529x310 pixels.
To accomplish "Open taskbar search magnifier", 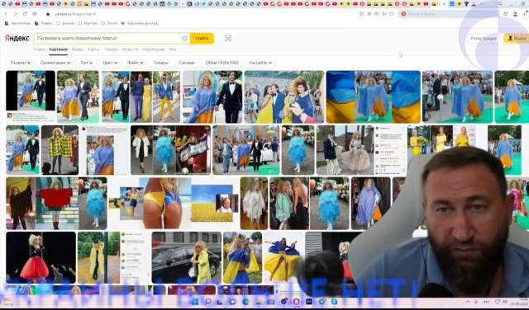I will pos(207,301).
